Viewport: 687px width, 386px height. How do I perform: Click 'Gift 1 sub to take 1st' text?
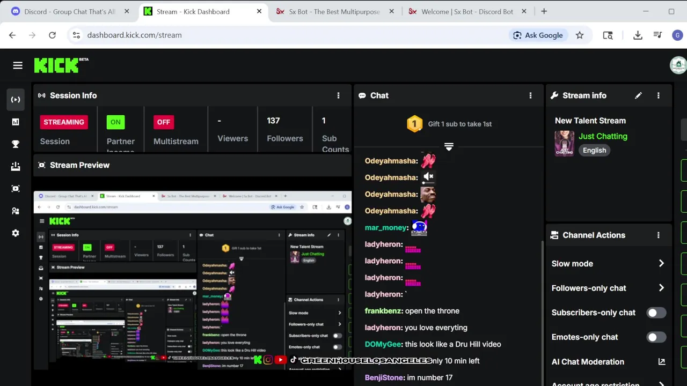point(460,124)
